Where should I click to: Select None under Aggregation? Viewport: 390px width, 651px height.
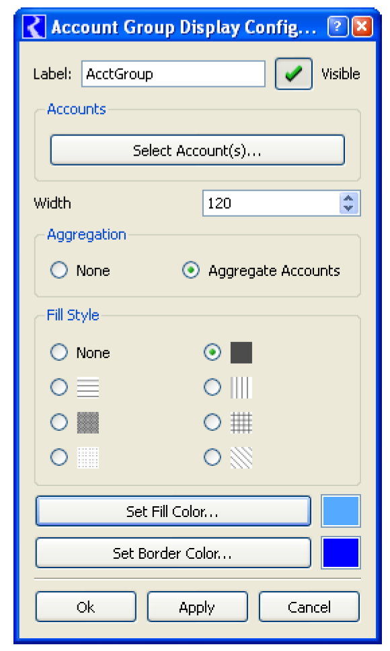(x=59, y=270)
